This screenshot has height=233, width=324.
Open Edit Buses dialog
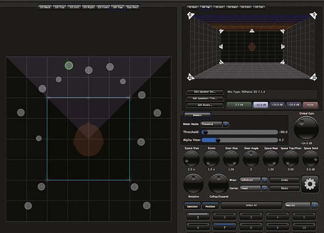click(x=205, y=105)
